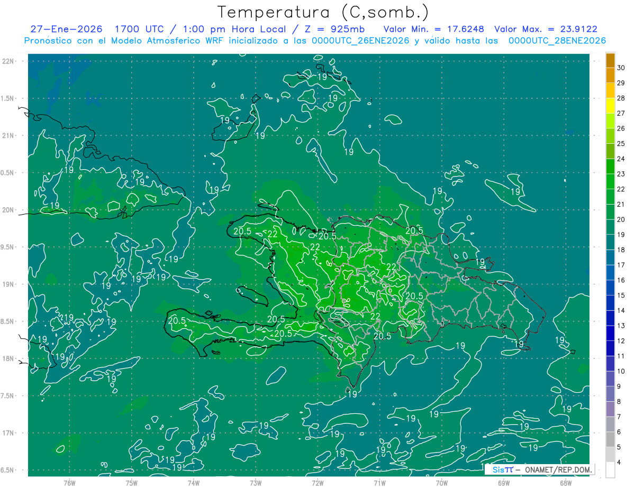The image size is (635, 490).
Task: Pick the orange color bar segment between 29 and 30
Action: tap(611, 75)
